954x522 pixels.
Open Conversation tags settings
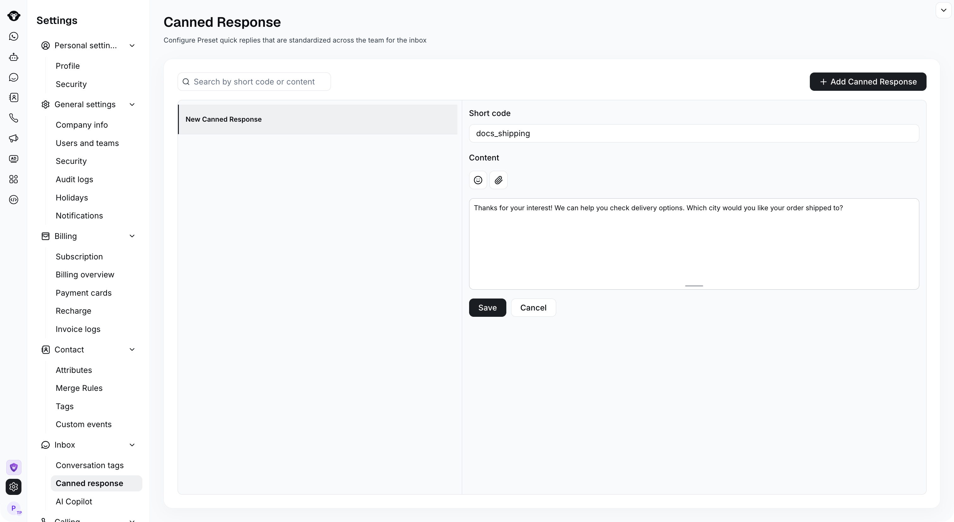point(90,465)
